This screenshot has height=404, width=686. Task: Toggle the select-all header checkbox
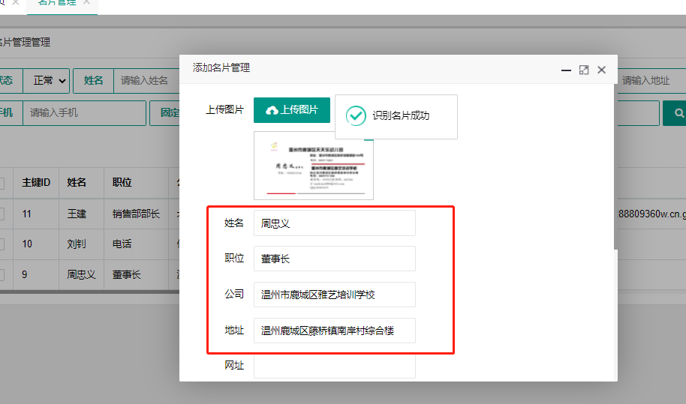pyautogui.click(x=2, y=183)
